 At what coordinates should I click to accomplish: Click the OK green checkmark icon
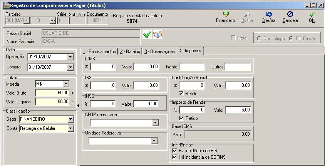312,15
